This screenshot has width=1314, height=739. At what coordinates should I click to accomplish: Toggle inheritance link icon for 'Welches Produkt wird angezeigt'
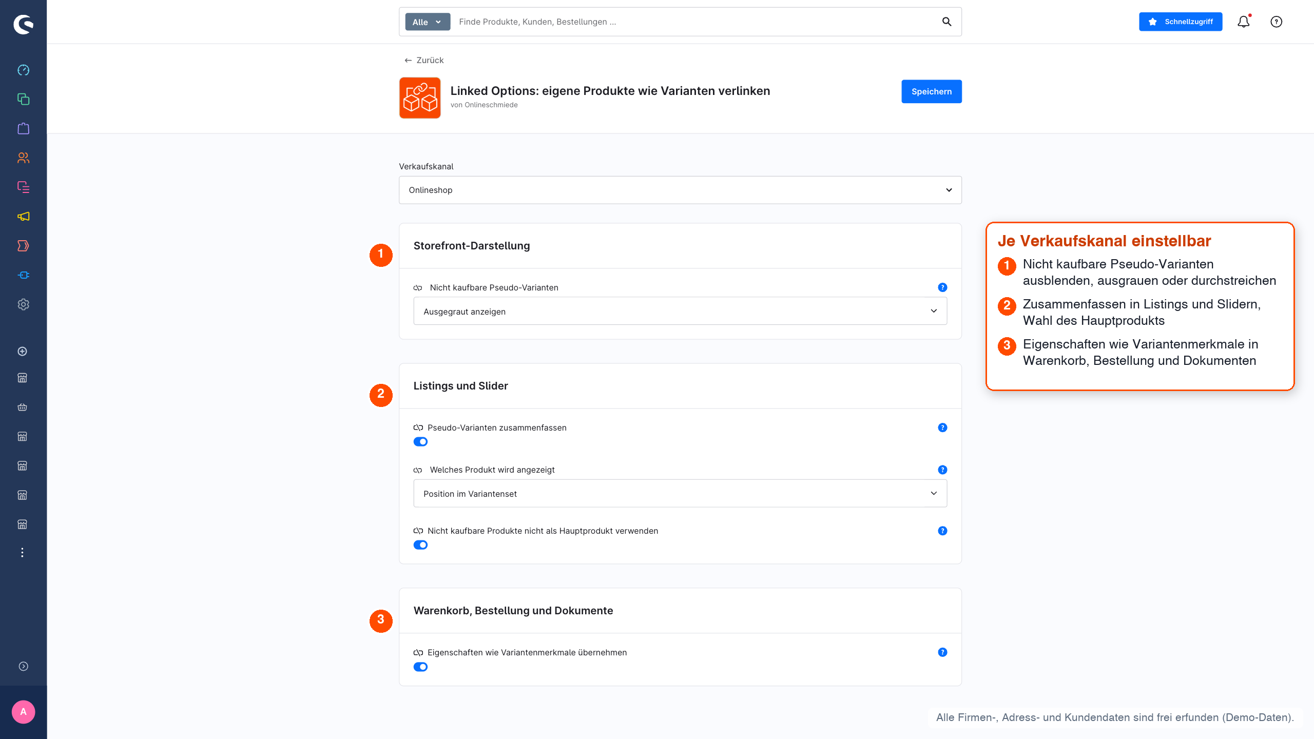tap(418, 470)
